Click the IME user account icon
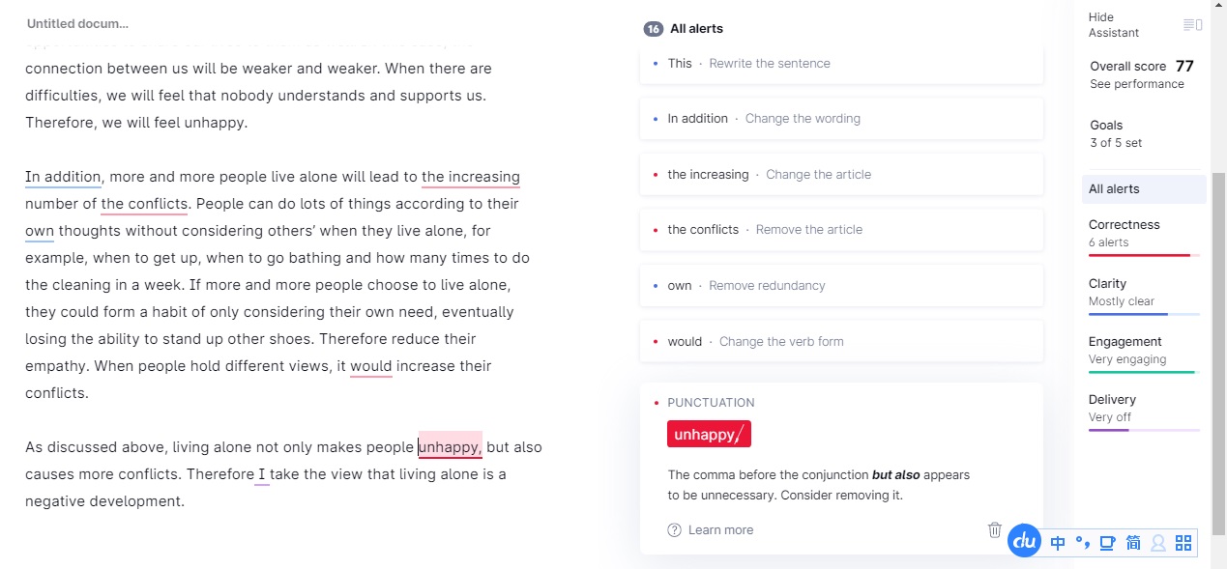Viewport: 1227px width, 569px height. (x=1158, y=543)
